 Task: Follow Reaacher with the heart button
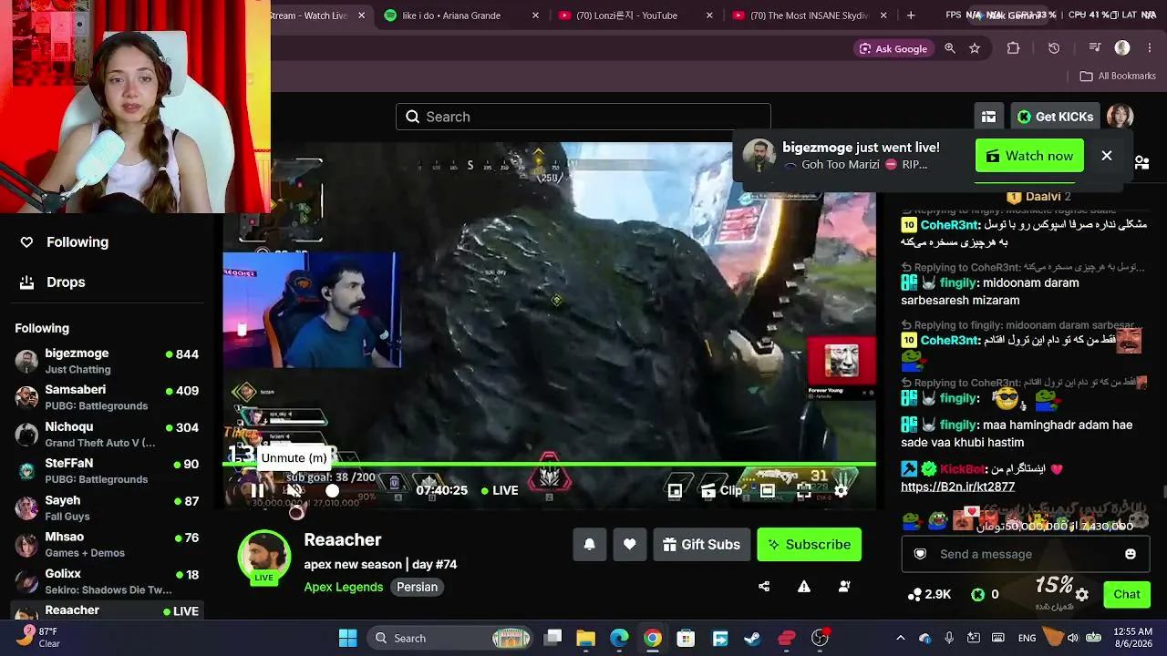(x=630, y=545)
